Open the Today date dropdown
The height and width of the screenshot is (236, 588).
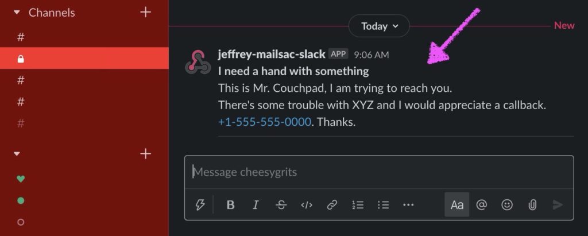click(x=379, y=26)
